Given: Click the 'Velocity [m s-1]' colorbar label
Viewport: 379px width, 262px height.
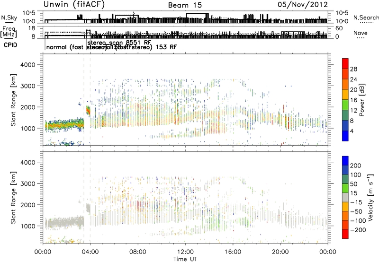Looking at the screenshot, I should [370, 197].
